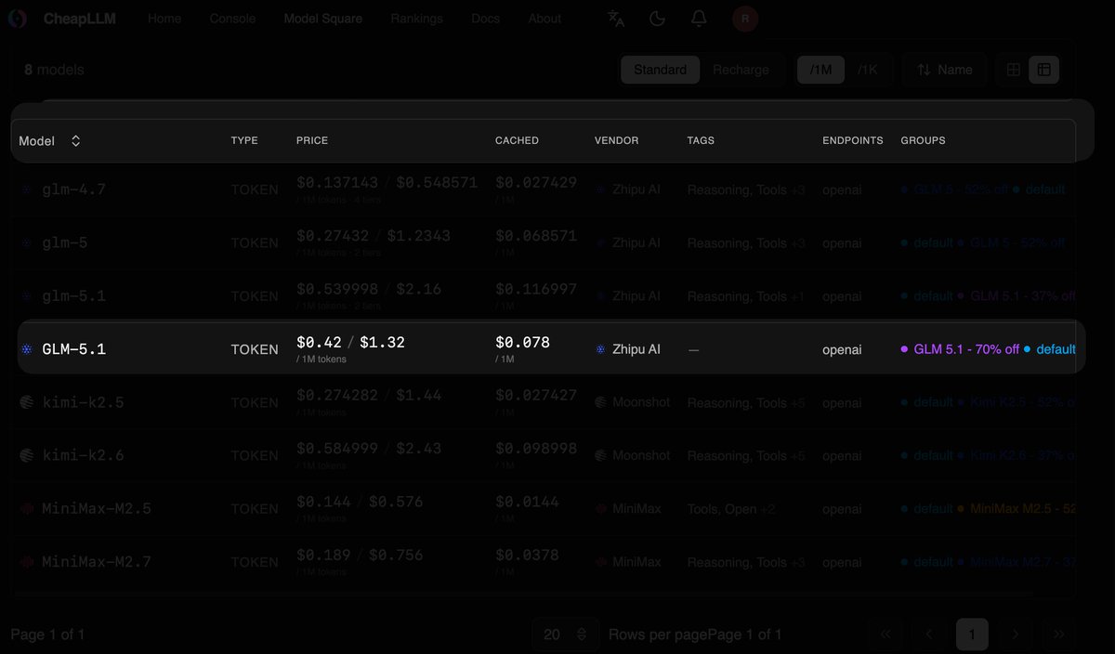Select the GLM-5.1 model name
1115x654 pixels.
point(74,349)
